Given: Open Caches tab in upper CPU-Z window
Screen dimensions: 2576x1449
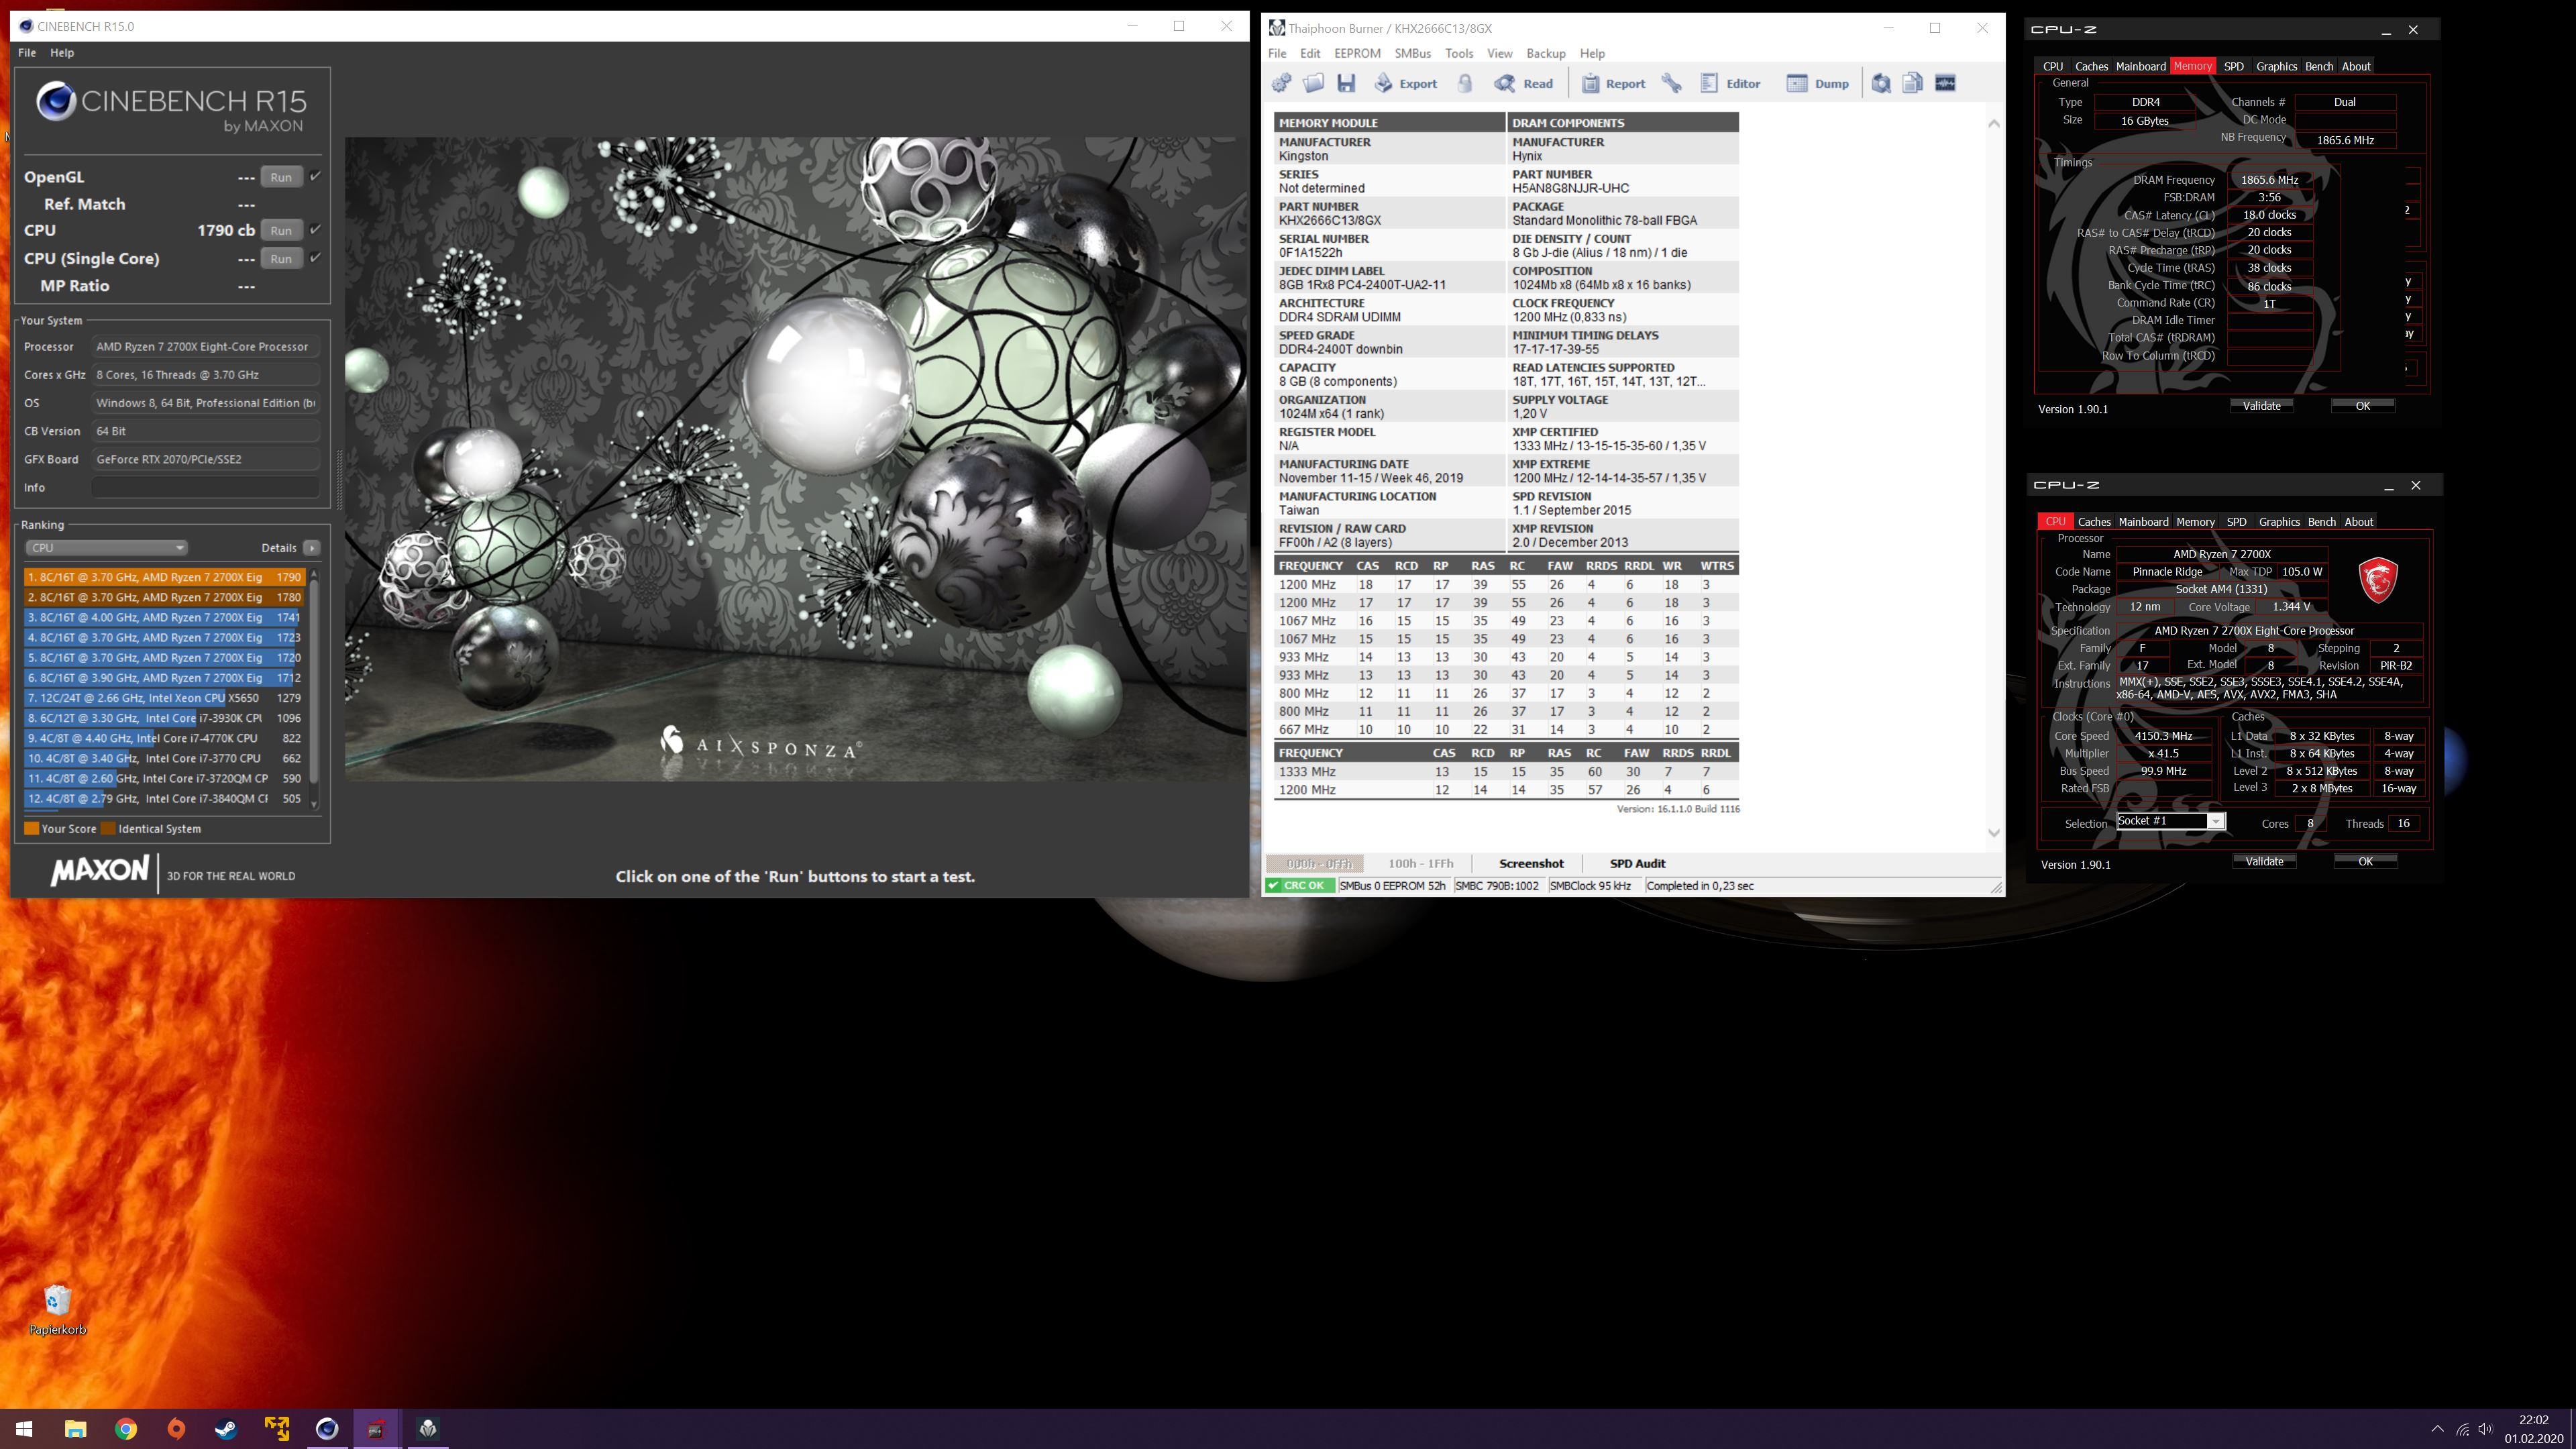Looking at the screenshot, I should [2091, 66].
